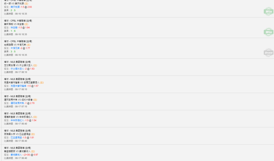The width and height of the screenshot is (274, 161).
Task: Select the blue 克里夫蘭守護者 bet link
Action: [x=18, y=86]
